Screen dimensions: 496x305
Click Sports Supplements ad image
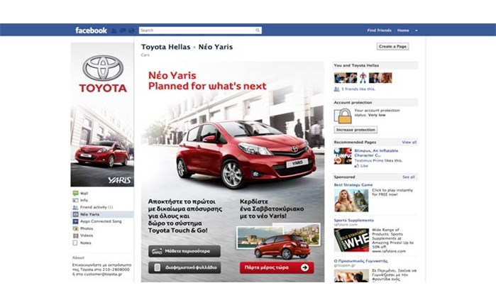pyautogui.click(x=351, y=240)
